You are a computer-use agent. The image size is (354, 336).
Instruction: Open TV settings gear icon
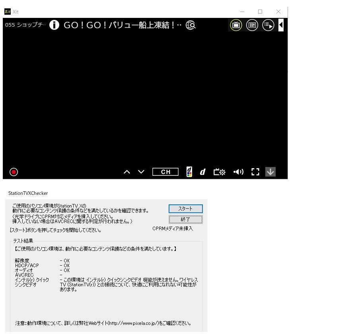[x=219, y=172]
